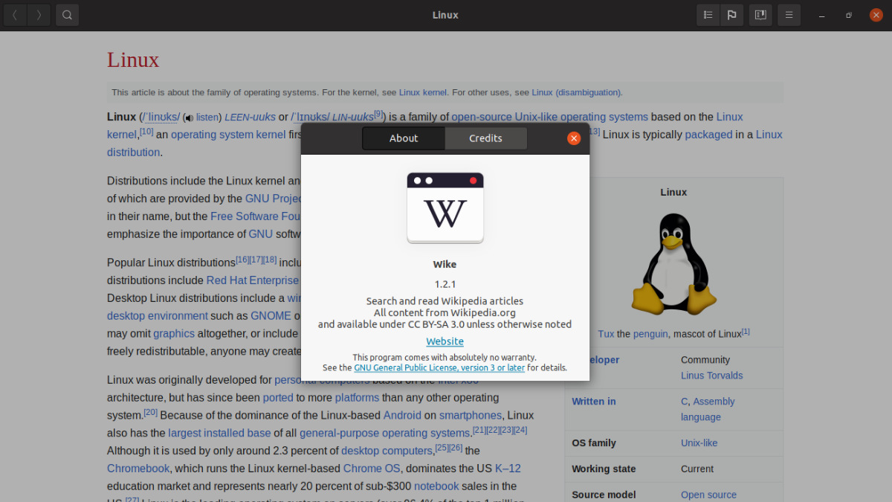Open the largest installed base link

coord(219,433)
